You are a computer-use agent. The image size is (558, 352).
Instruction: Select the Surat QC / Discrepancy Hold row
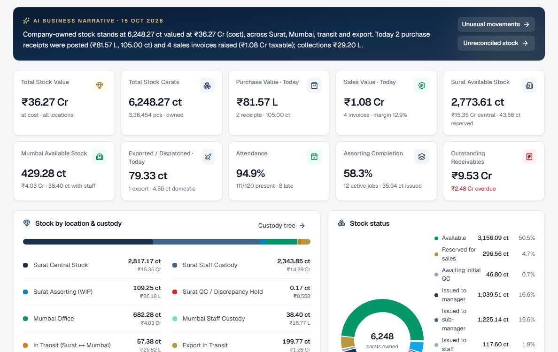(x=241, y=292)
